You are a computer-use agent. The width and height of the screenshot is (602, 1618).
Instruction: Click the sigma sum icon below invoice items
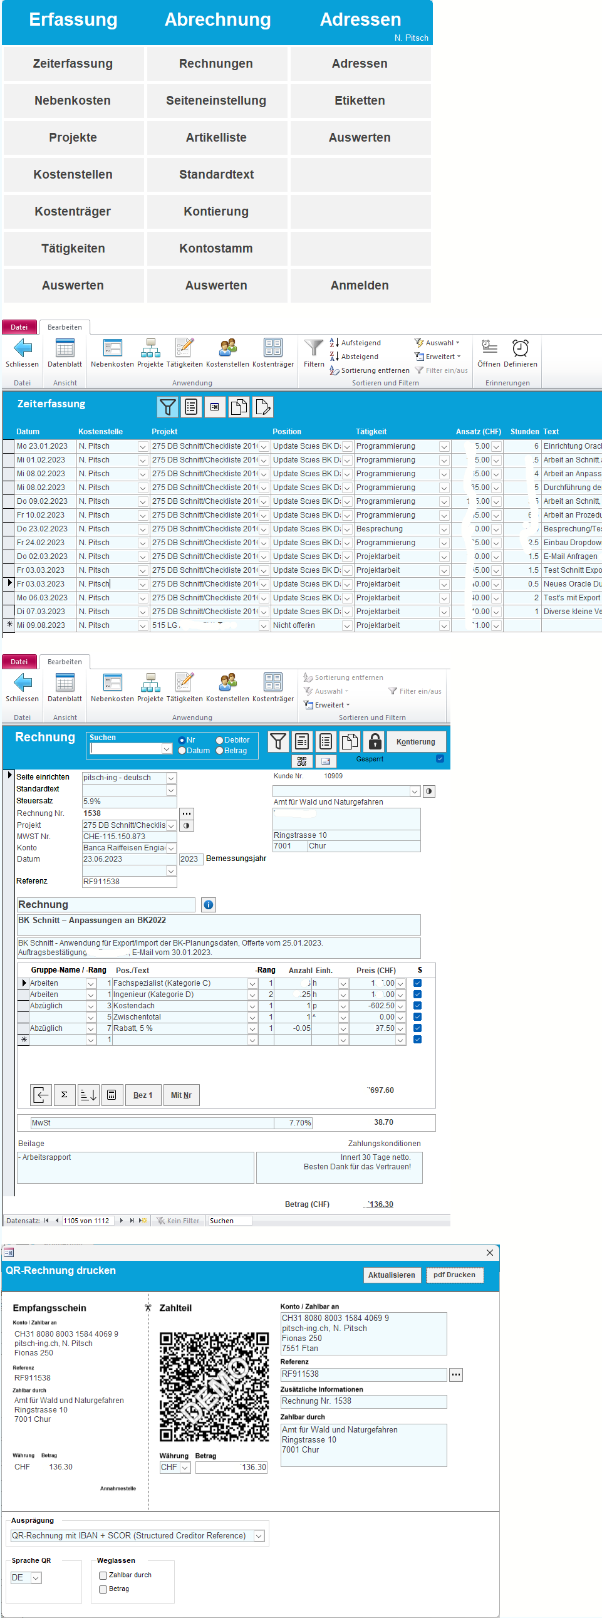click(64, 1095)
